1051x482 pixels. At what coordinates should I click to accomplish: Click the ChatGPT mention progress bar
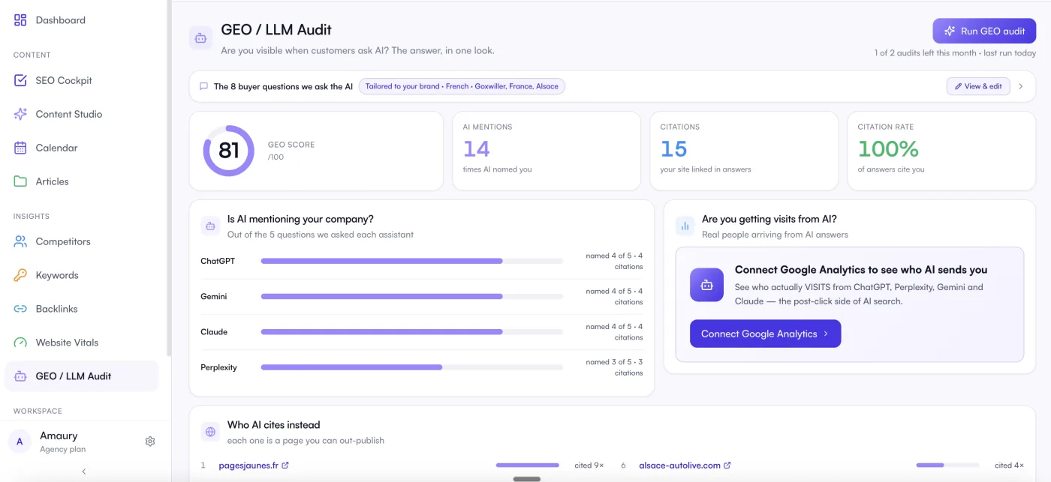click(x=411, y=261)
